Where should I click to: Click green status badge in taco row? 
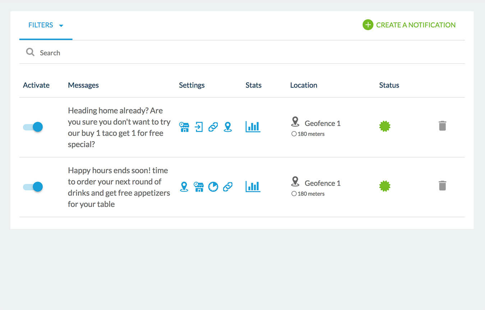point(385,126)
